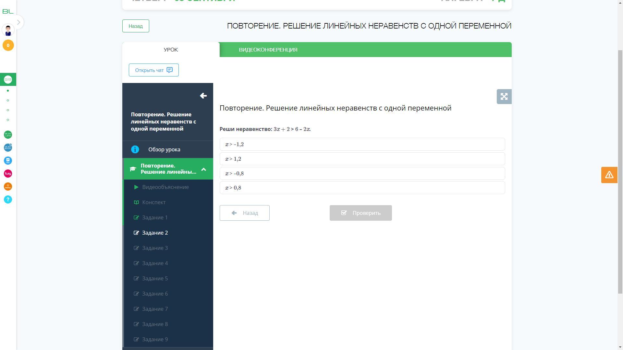Screen dimensions: 623x350
Task: Open the Bilim Land icon
Action: (8, 135)
